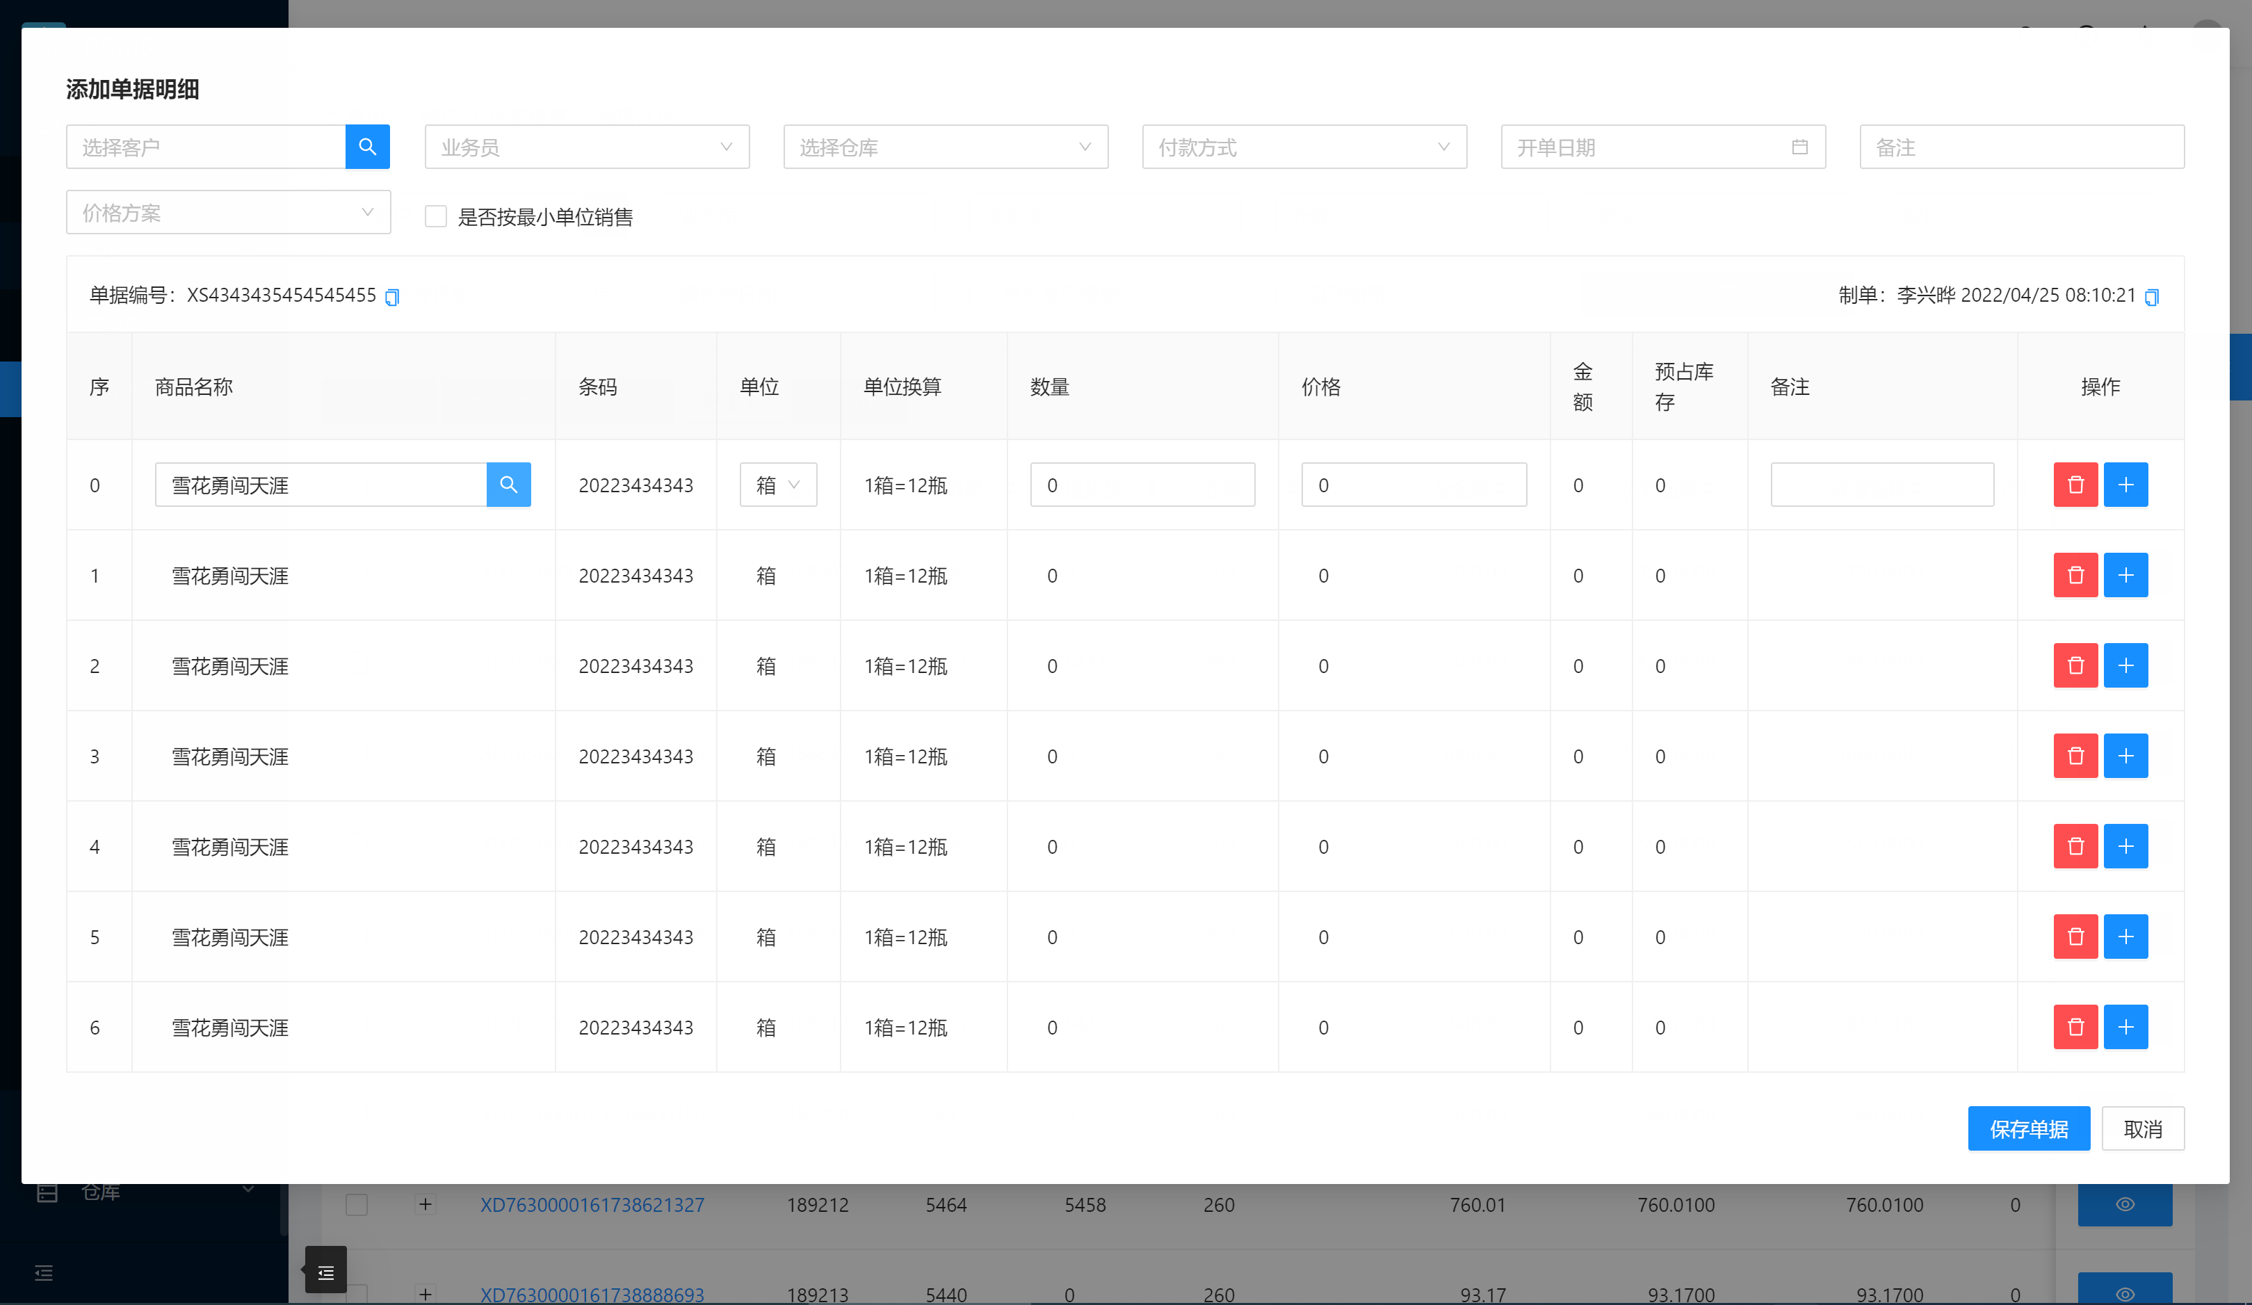Click the 保存单据 button
Screen dimensions: 2252x1305
(2029, 1129)
